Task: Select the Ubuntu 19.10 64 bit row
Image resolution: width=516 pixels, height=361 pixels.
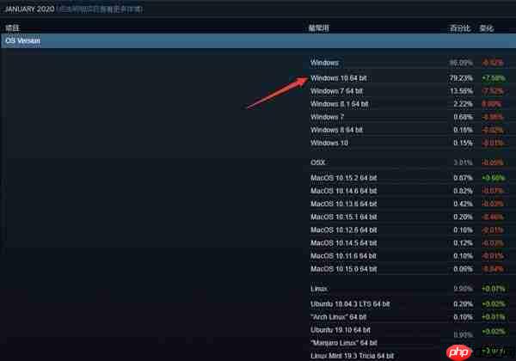Action: (x=408, y=330)
